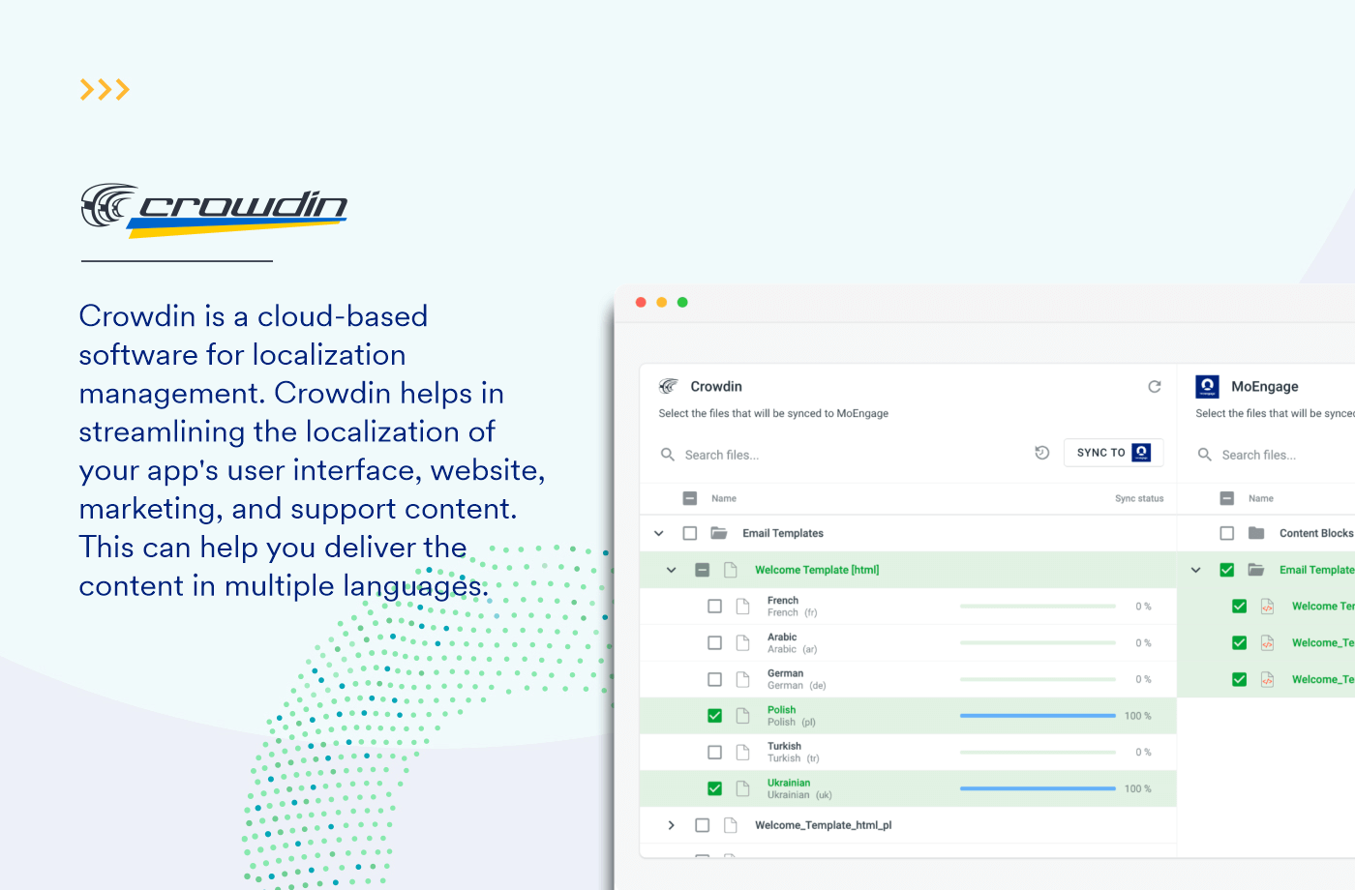Click the sync history clock icon
The image size is (1355, 890).
coord(1042,453)
